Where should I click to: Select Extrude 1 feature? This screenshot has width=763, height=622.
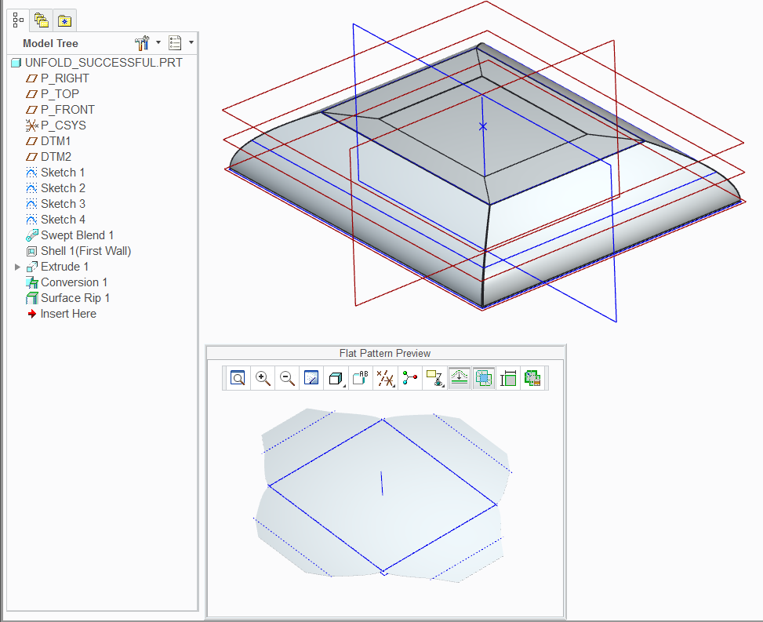point(57,267)
